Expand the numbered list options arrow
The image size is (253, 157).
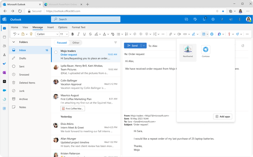pyautogui.click(x=130, y=34)
